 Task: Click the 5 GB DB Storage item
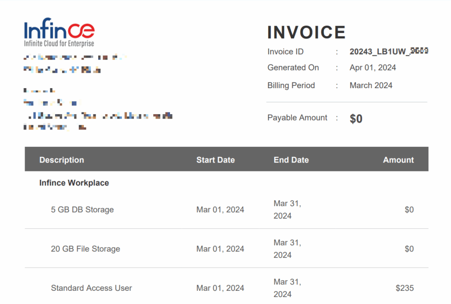coord(82,210)
